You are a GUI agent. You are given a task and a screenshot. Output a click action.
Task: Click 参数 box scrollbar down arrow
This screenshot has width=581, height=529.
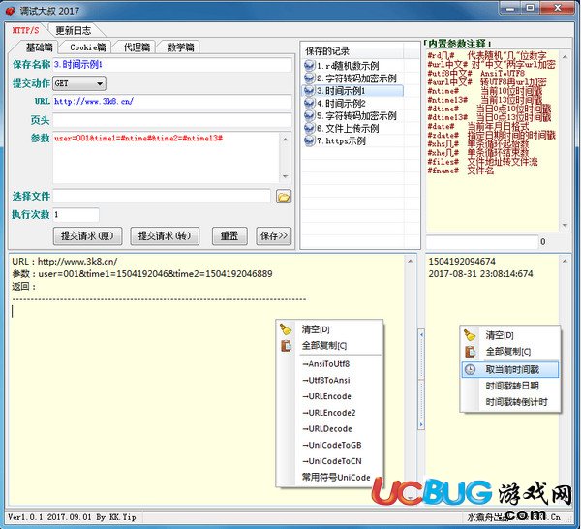click(x=286, y=176)
